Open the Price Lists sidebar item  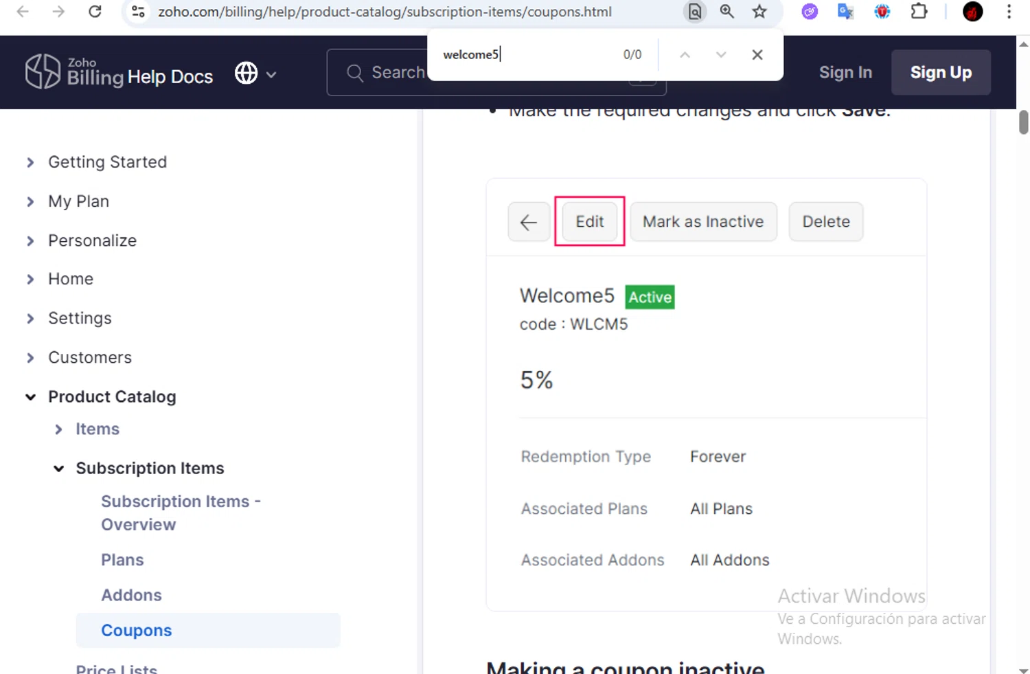[x=116, y=669]
